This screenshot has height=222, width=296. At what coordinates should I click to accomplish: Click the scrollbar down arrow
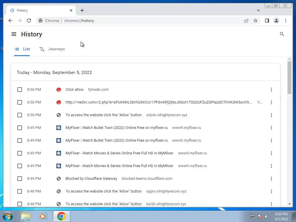(x=289, y=204)
